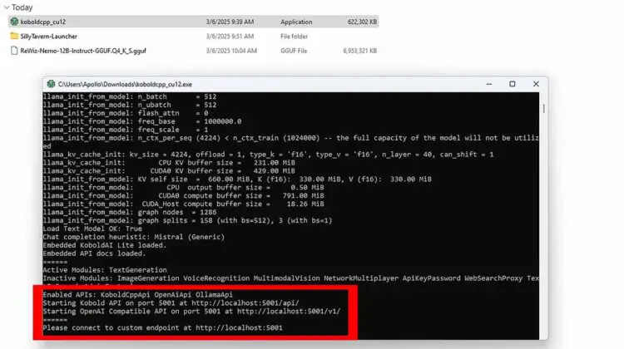Viewport: 624px width, 349px height.
Task: Click the 'graph nodes = 1286' line
Action: click(130, 212)
